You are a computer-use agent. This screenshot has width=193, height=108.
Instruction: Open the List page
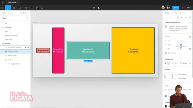(6, 23)
